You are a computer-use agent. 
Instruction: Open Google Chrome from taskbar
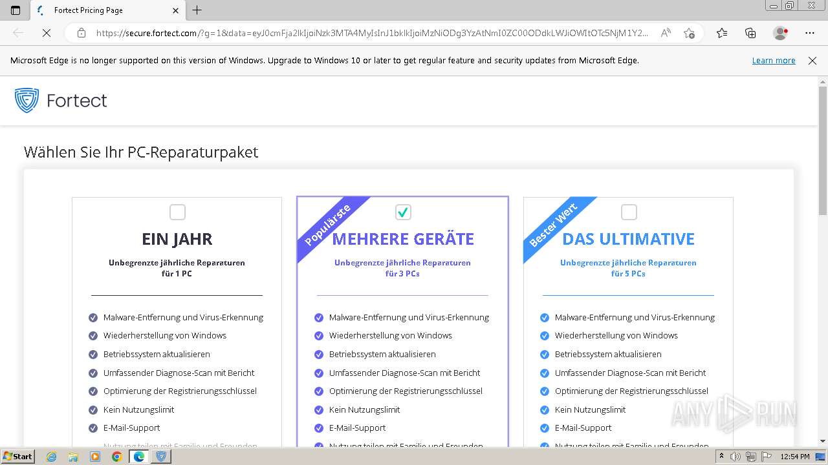tap(116, 457)
